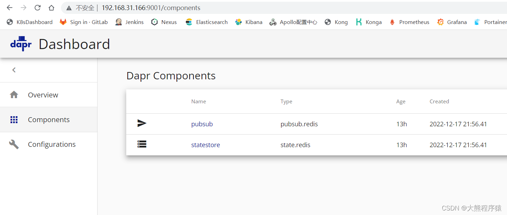Open the statestore component details link
507x215 pixels.
click(x=205, y=144)
